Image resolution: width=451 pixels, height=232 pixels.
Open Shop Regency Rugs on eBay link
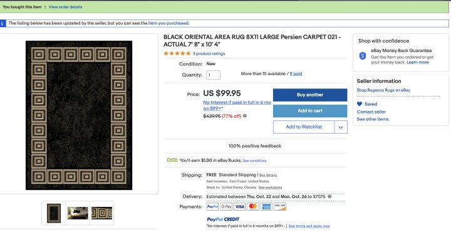[x=383, y=90]
